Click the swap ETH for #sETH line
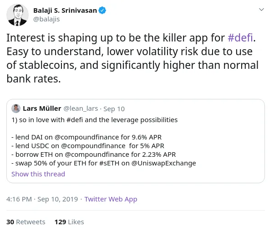Viewport: 269px width, 232px height. pyautogui.click(x=104, y=163)
